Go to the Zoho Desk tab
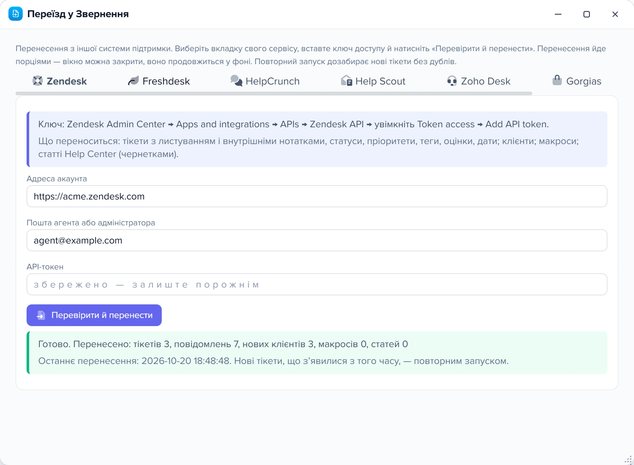This screenshot has width=634, height=465. 478,81
